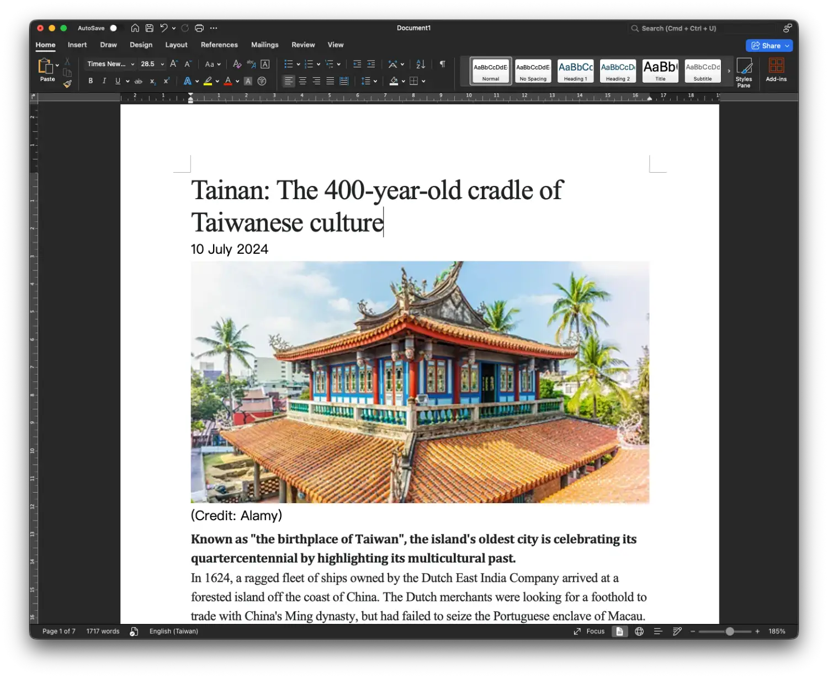Switch to Web Layout view icon
The image size is (828, 678).
639,631
